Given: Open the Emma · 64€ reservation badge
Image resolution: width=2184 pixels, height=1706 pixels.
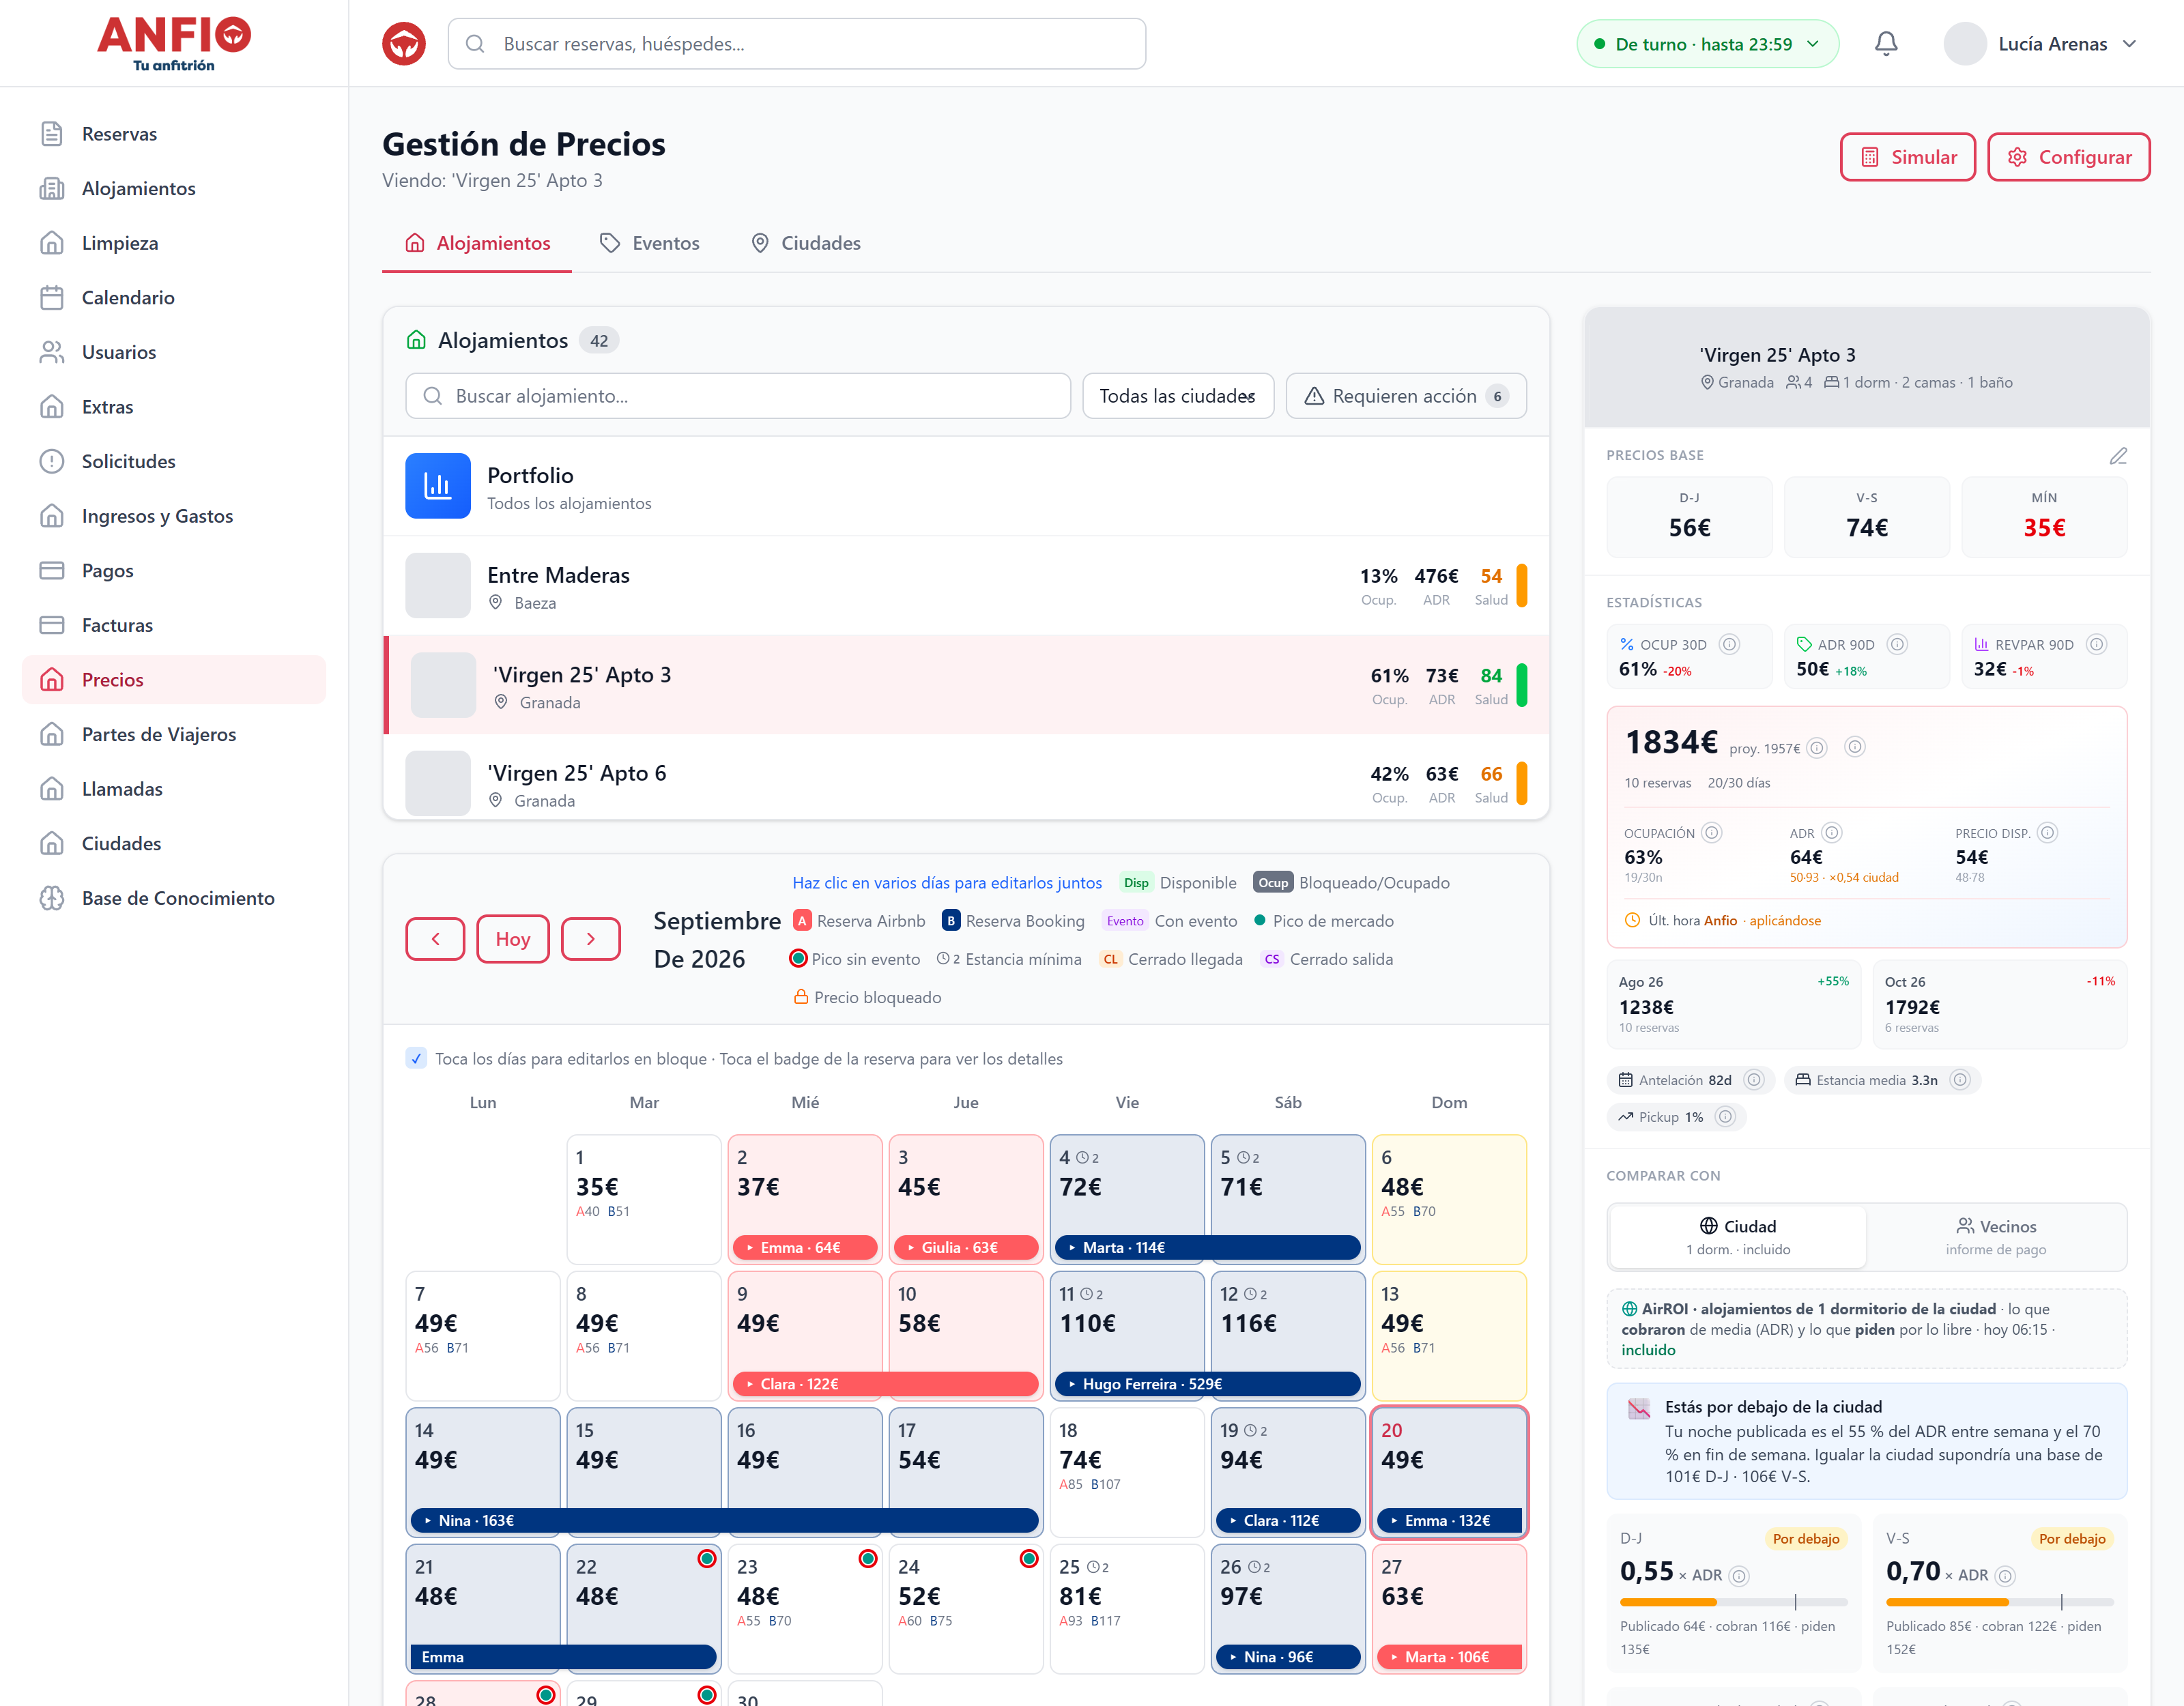Looking at the screenshot, I should (805, 1248).
